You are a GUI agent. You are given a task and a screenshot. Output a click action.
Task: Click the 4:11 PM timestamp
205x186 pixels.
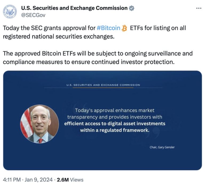point(12,180)
